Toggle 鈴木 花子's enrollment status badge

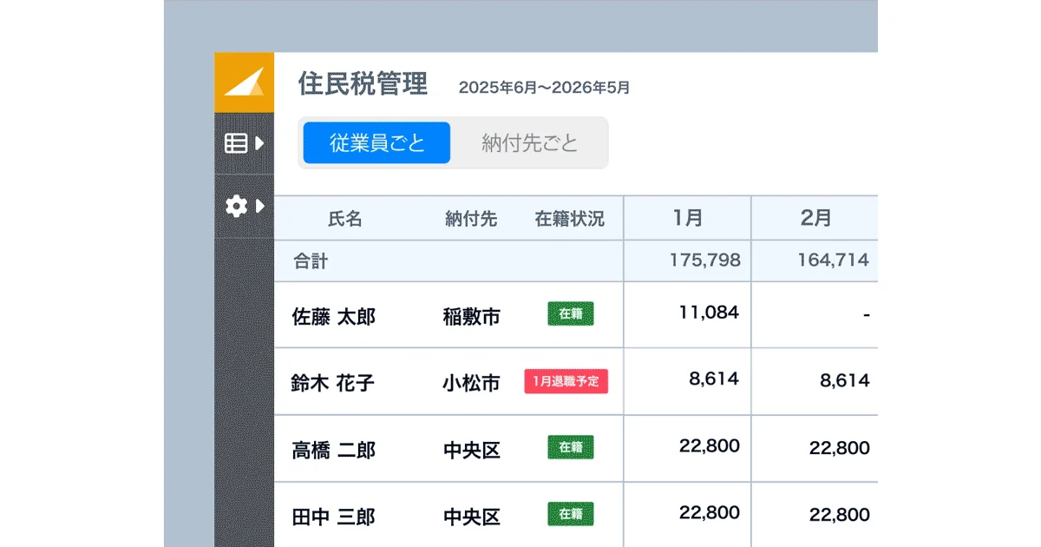pos(568,381)
